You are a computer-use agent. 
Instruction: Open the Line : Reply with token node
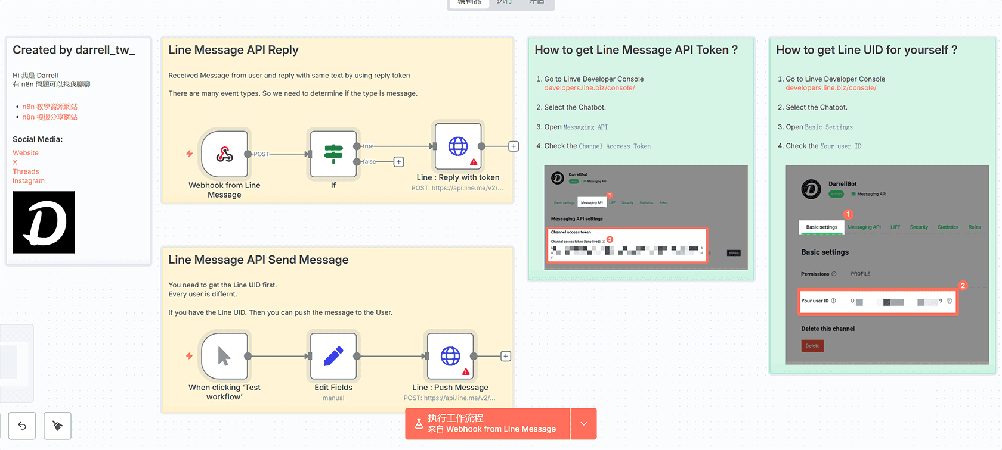458,146
